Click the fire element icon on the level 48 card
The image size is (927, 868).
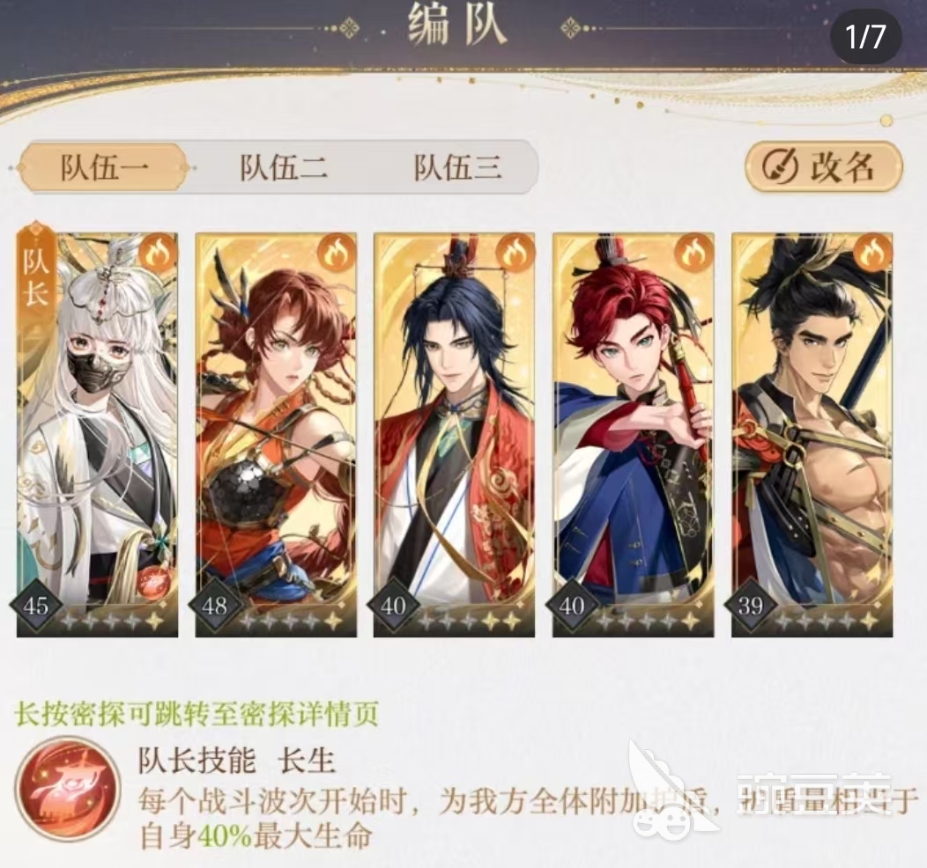337,253
